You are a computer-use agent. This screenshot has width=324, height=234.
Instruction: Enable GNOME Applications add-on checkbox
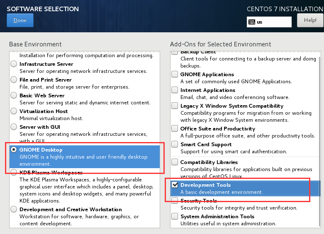[x=175, y=74]
